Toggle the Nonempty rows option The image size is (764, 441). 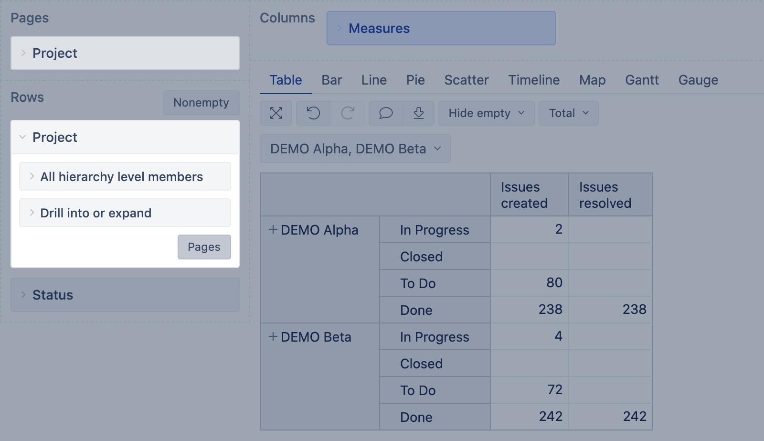(201, 103)
